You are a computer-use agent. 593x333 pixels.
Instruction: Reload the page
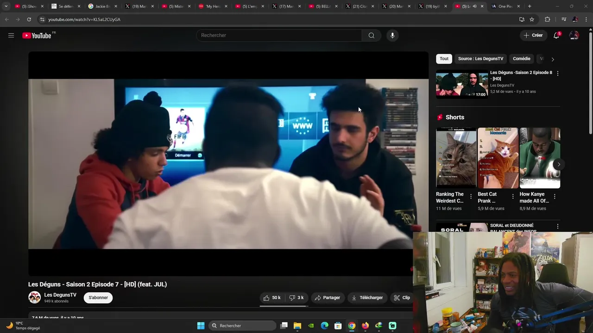click(x=29, y=19)
